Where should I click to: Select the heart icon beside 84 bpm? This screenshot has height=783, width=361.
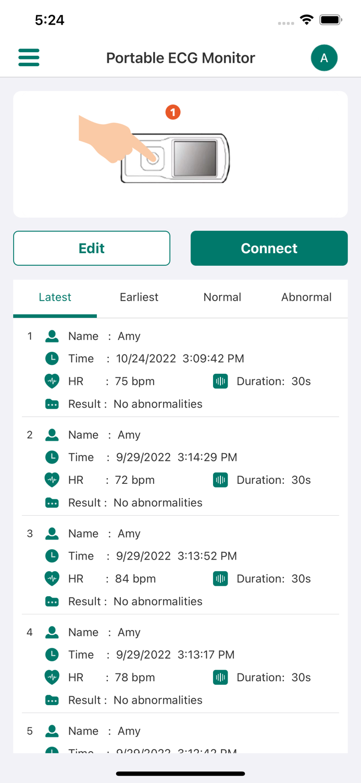point(52,578)
